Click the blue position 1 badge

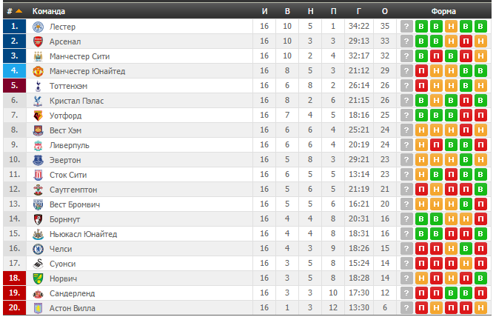tap(14, 27)
